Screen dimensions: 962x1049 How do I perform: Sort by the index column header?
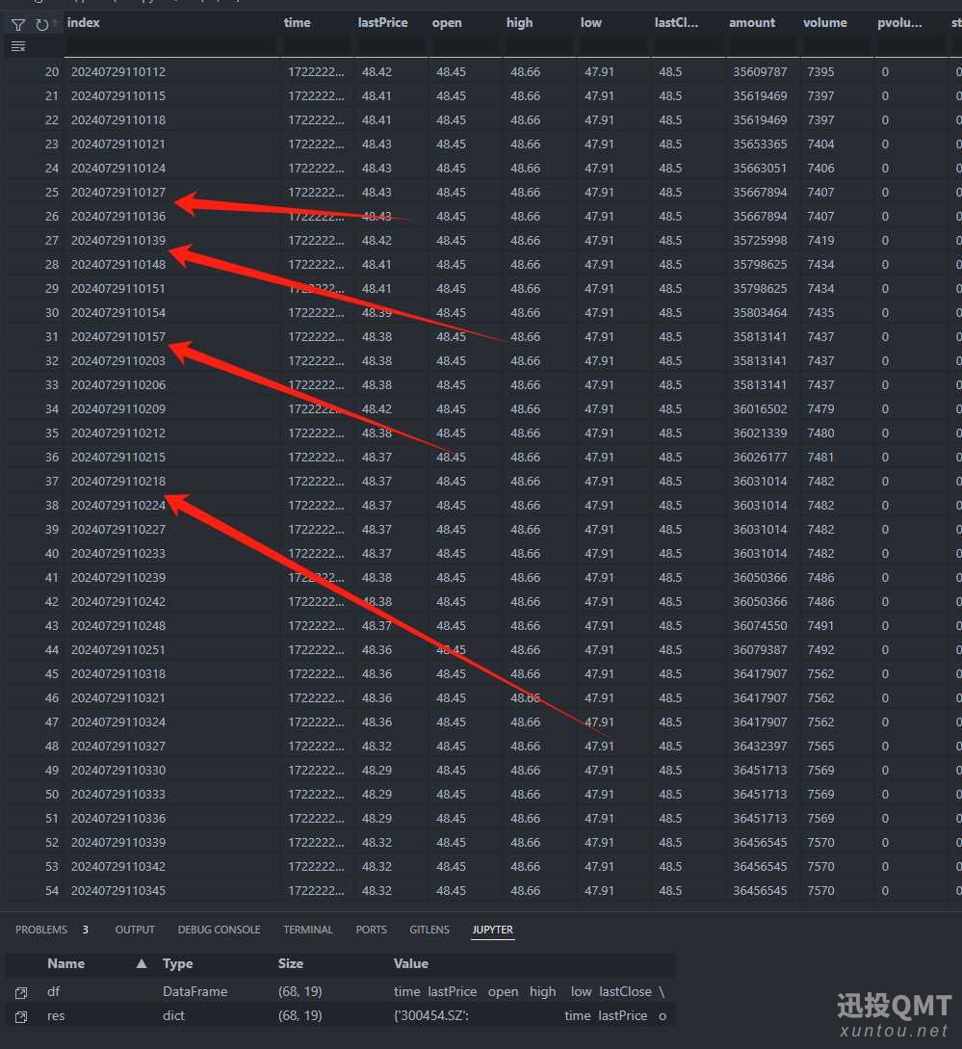[84, 23]
